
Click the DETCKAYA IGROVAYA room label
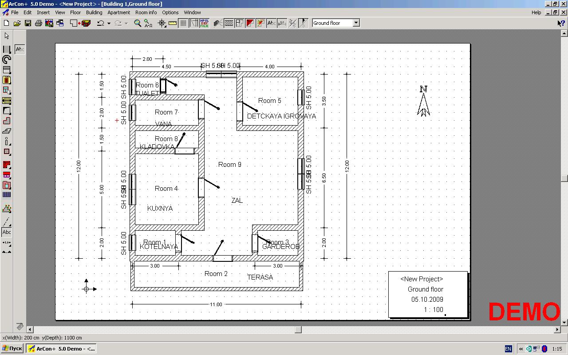(281, 116)
